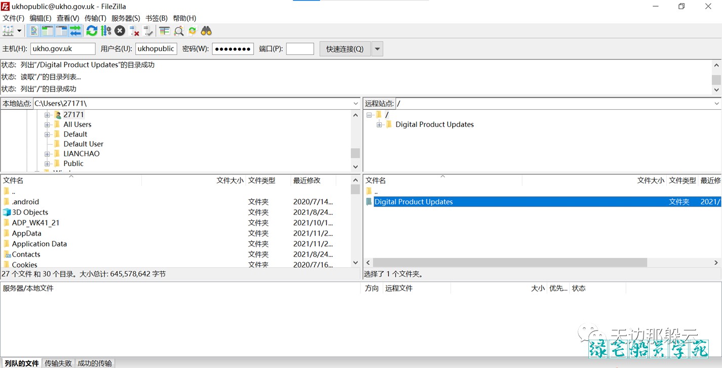The height and width of the screenshot is (368, 722).
Task: Click the password input field
Action: [232, 49]
